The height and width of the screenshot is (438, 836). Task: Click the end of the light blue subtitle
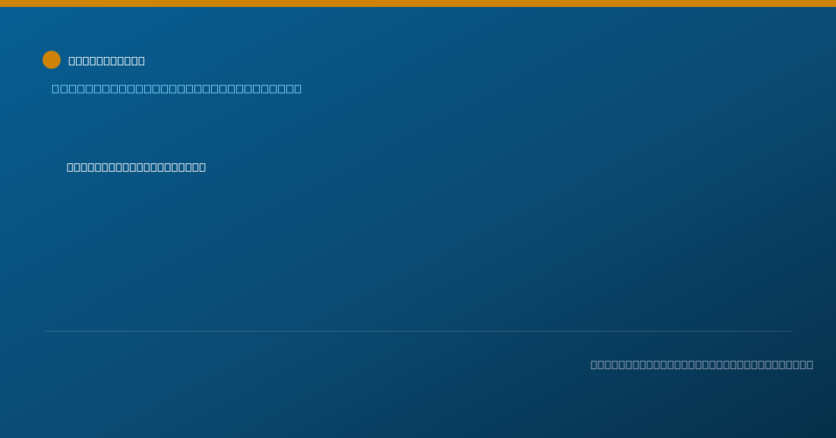pos(297,88)
